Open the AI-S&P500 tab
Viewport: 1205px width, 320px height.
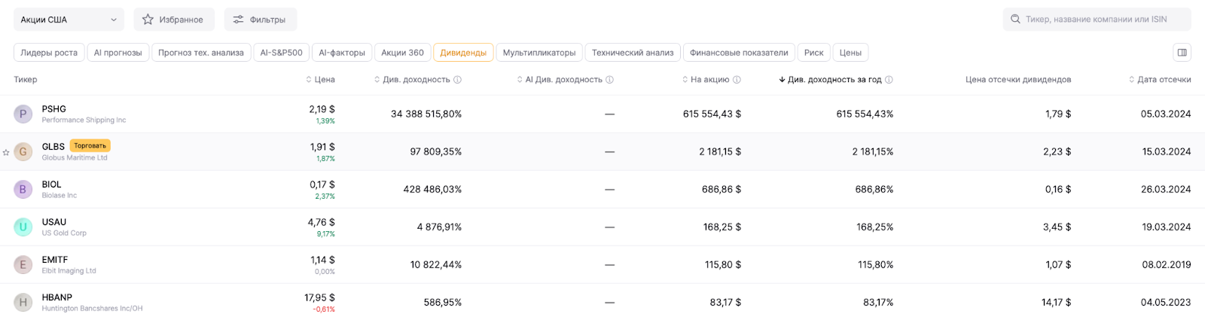click(281, 53)
